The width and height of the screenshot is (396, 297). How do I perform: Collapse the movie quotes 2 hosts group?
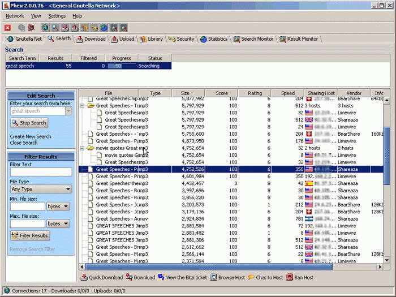(x=82, y=148)
